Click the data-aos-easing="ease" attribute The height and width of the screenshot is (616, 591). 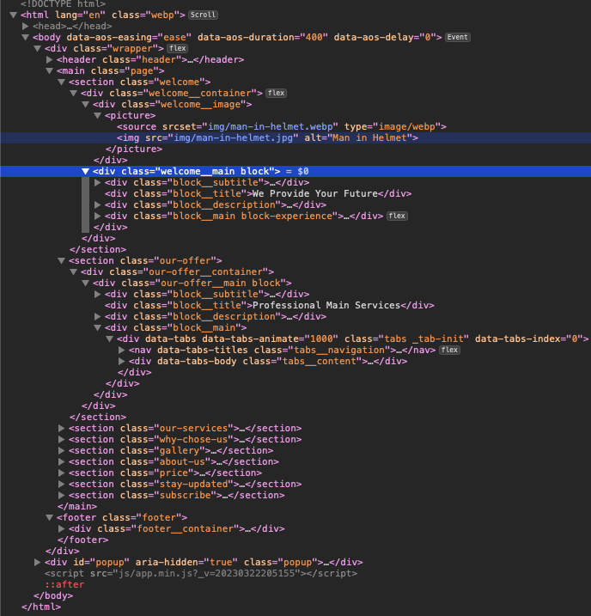[129, 37]
